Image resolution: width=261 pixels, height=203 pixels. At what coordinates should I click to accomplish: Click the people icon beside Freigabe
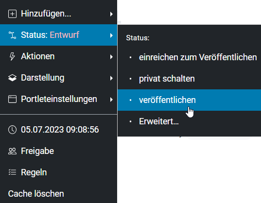[x=12, y=151]
